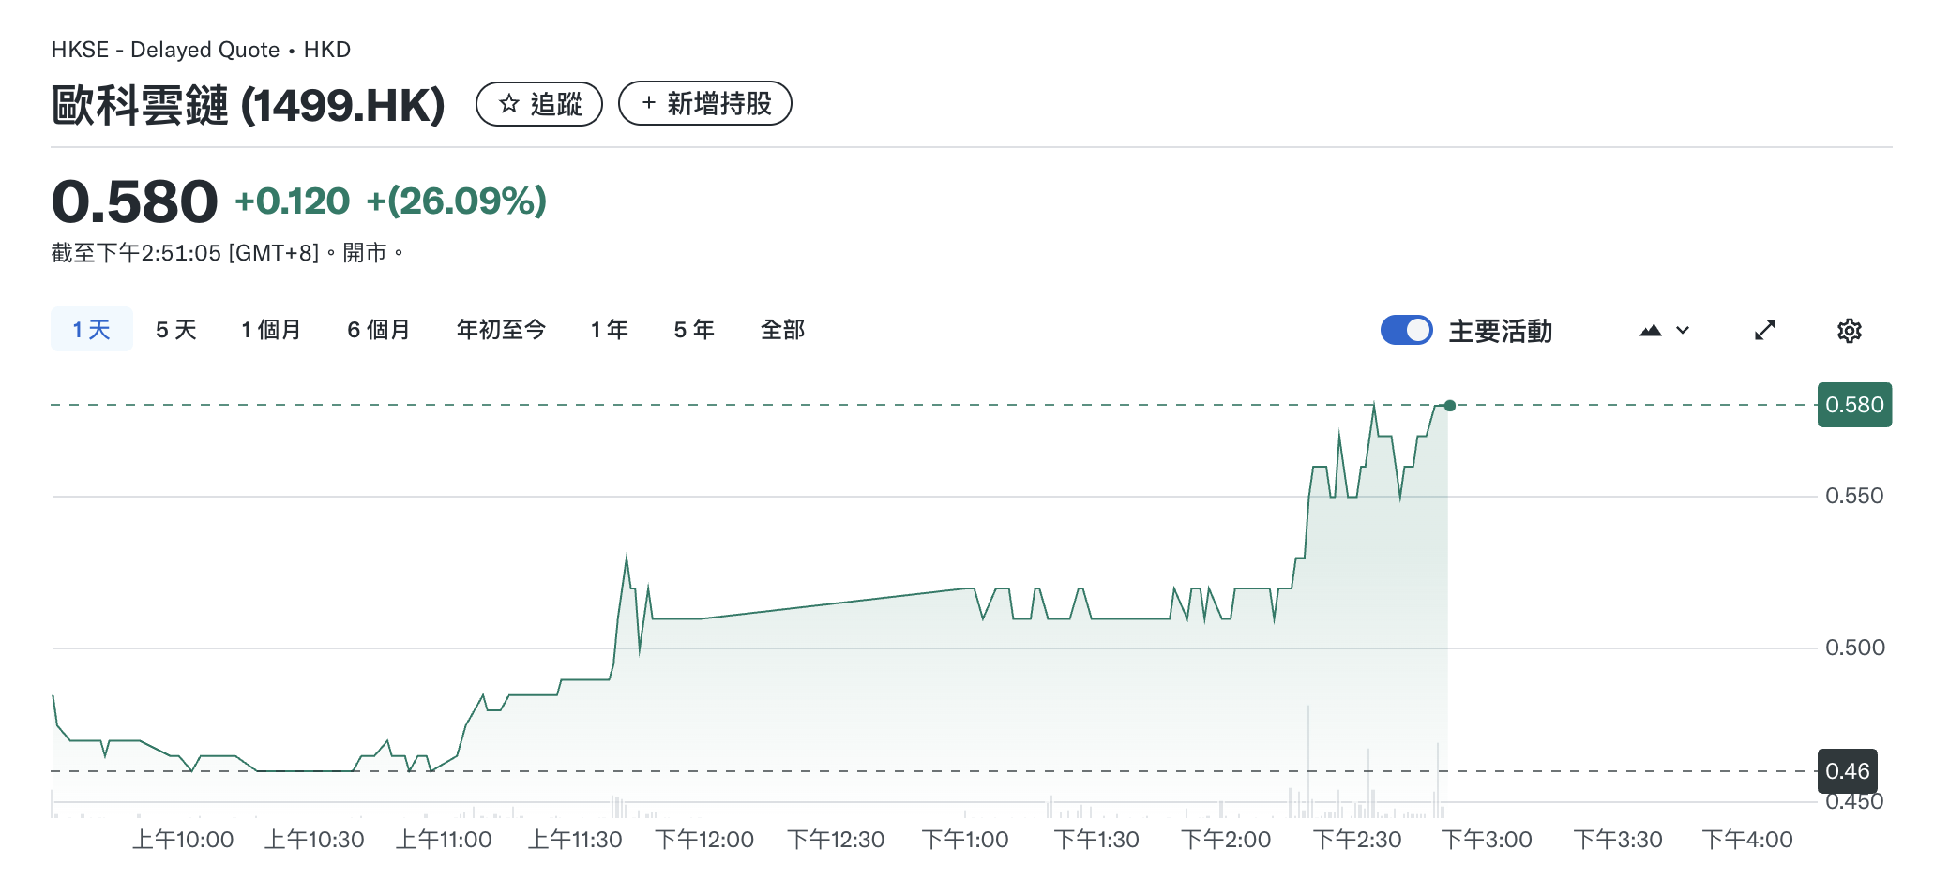Switch to 6 個月 range
The width and height of the screenshot is (1934, 879).
(x=379, y=329)
